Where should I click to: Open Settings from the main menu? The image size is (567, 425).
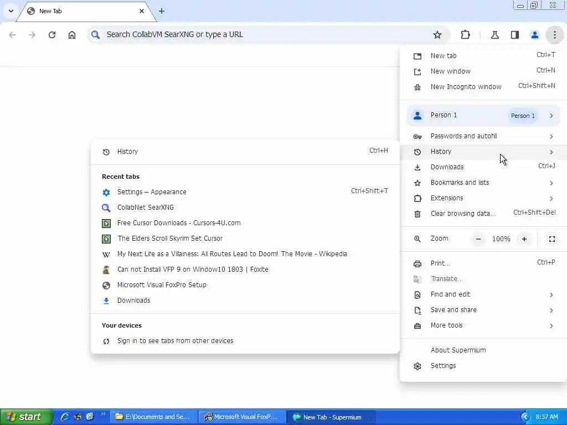coord(483,366)
